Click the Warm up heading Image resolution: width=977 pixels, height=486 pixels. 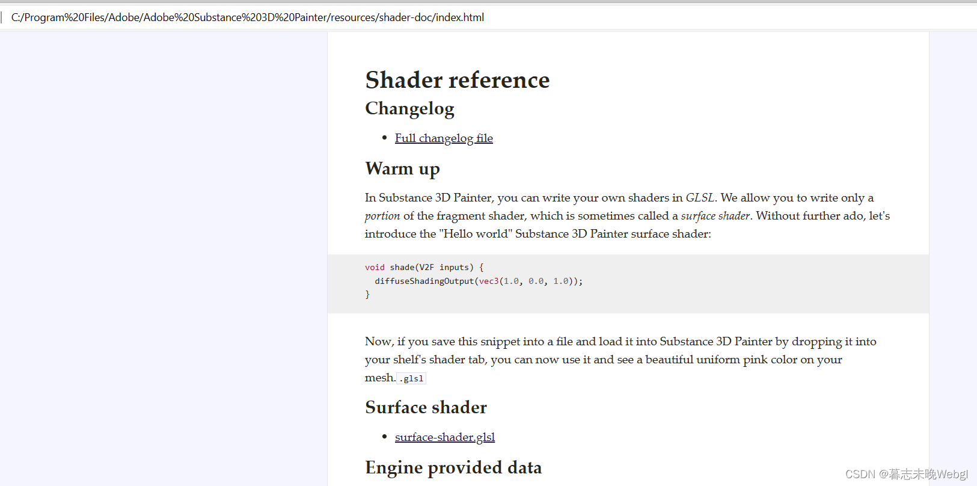point(402,168)
